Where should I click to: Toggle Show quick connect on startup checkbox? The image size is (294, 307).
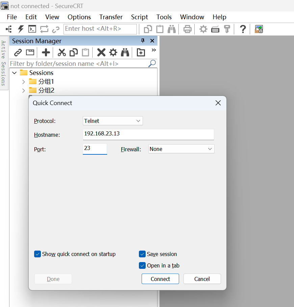click(x=38, y=254)
